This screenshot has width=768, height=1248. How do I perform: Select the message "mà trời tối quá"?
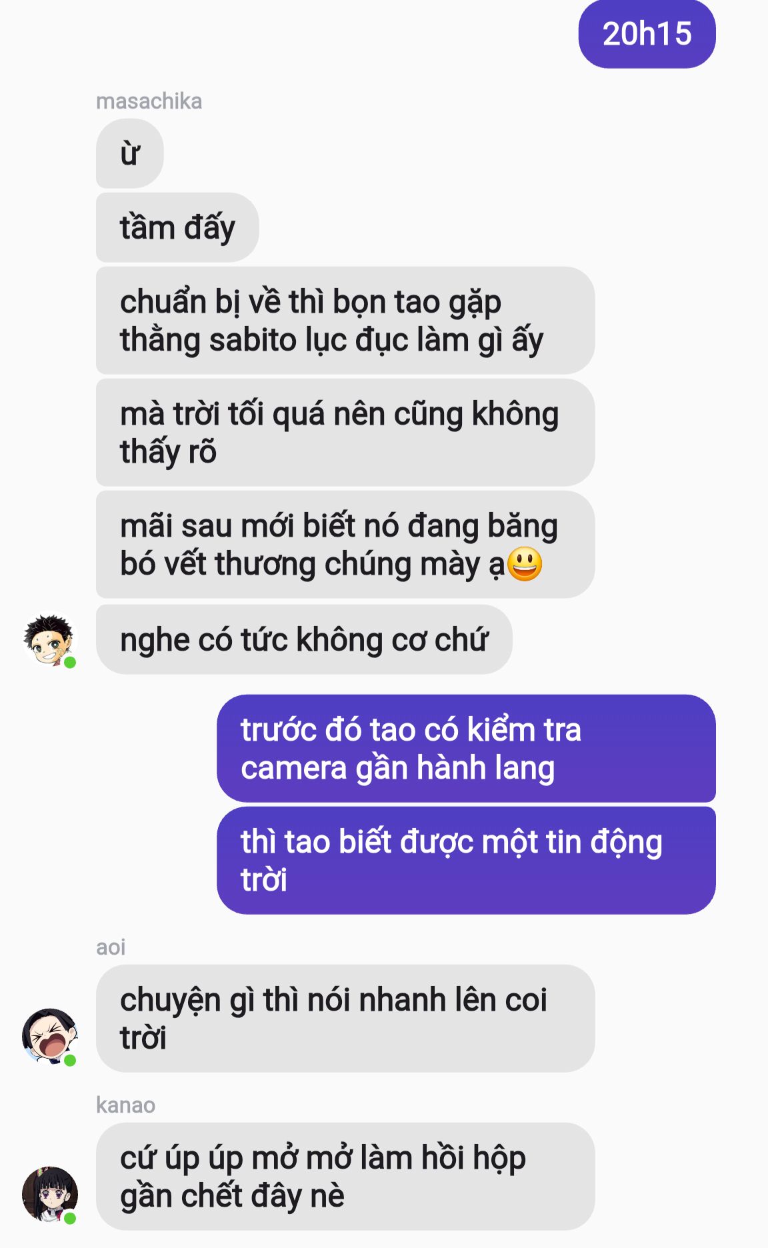coord(345,433)
